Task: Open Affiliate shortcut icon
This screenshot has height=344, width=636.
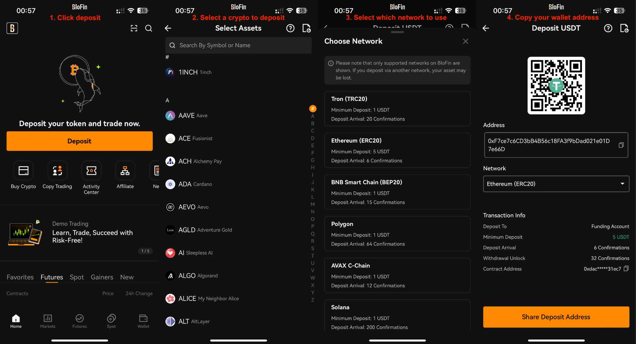Action: (125, 171)
